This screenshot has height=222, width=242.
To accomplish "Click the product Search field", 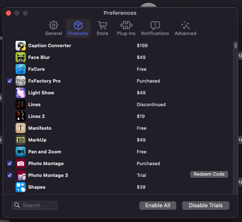I will coord(35,205).
